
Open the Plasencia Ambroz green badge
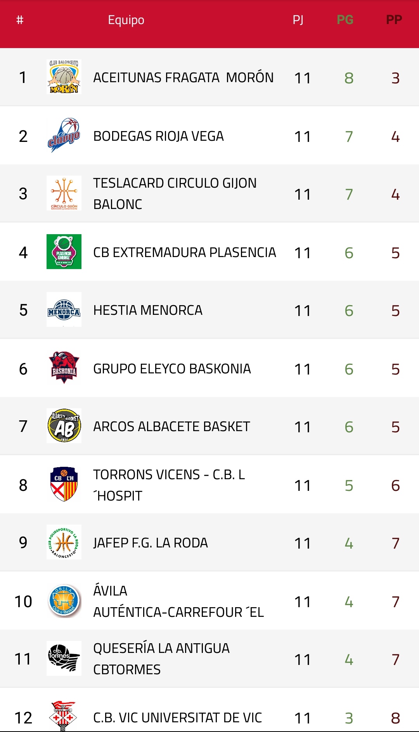pos(64,252)
